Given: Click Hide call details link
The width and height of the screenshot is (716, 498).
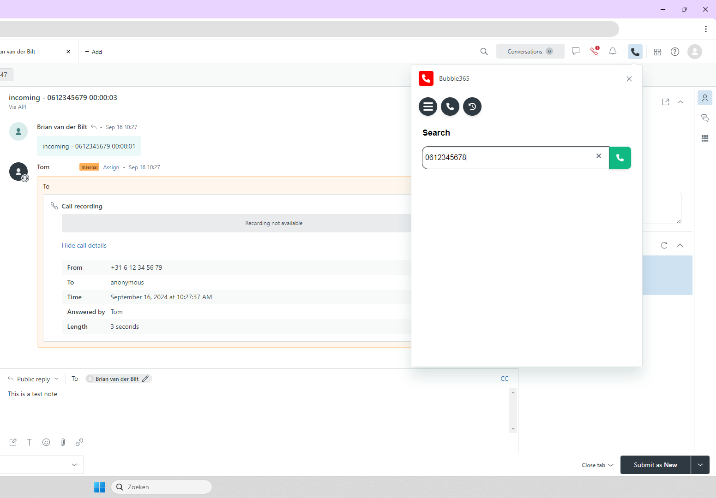Looking at the screenshot, I should pyautogui.click(x=84, y=246).
